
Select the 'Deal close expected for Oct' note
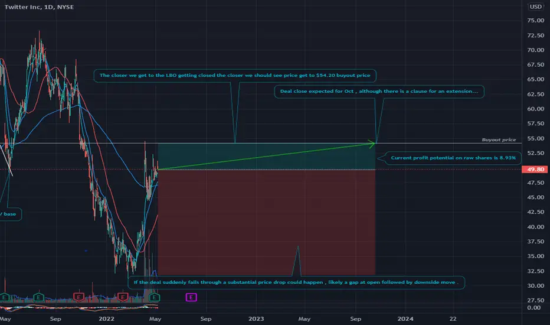379,92
